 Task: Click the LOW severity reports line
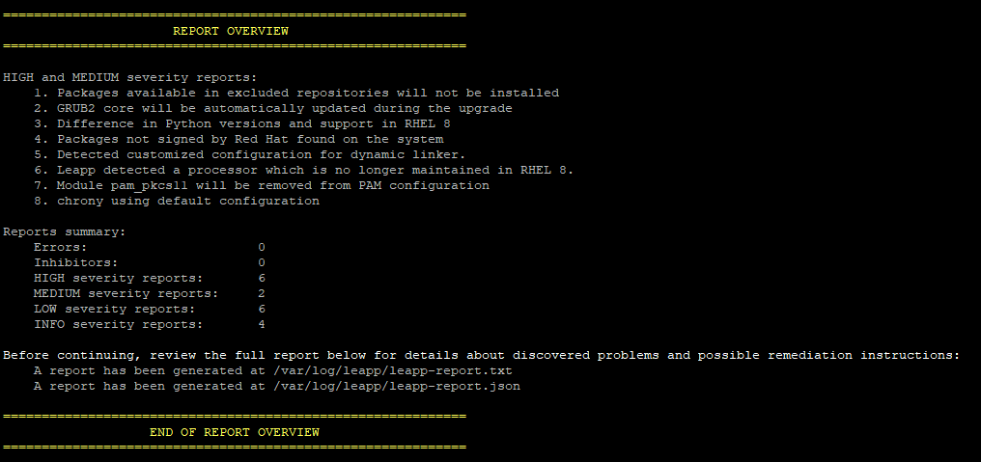[x=149, y=309]
